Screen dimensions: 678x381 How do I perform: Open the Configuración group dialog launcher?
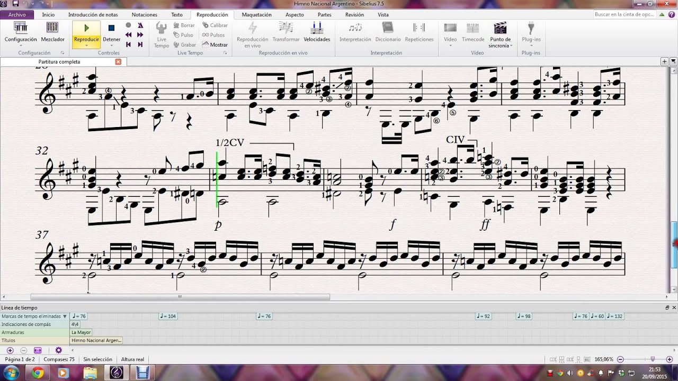pyautogui.click(x=63, y=53)
